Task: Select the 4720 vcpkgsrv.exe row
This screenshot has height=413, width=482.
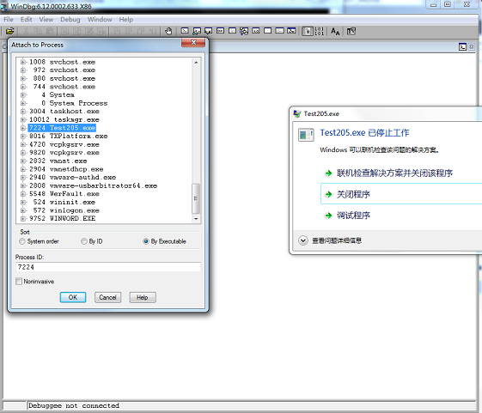Action: pyautogui.click(x=64, y=144)
